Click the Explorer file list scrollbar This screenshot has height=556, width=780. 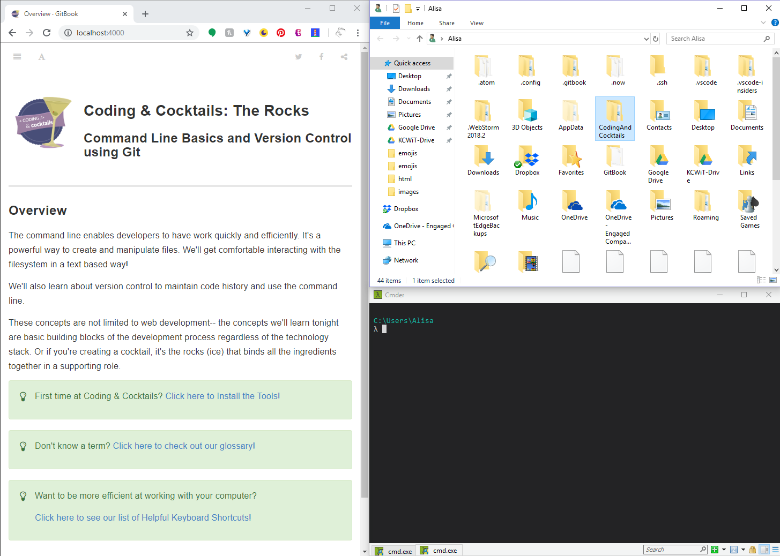[776, 118]
